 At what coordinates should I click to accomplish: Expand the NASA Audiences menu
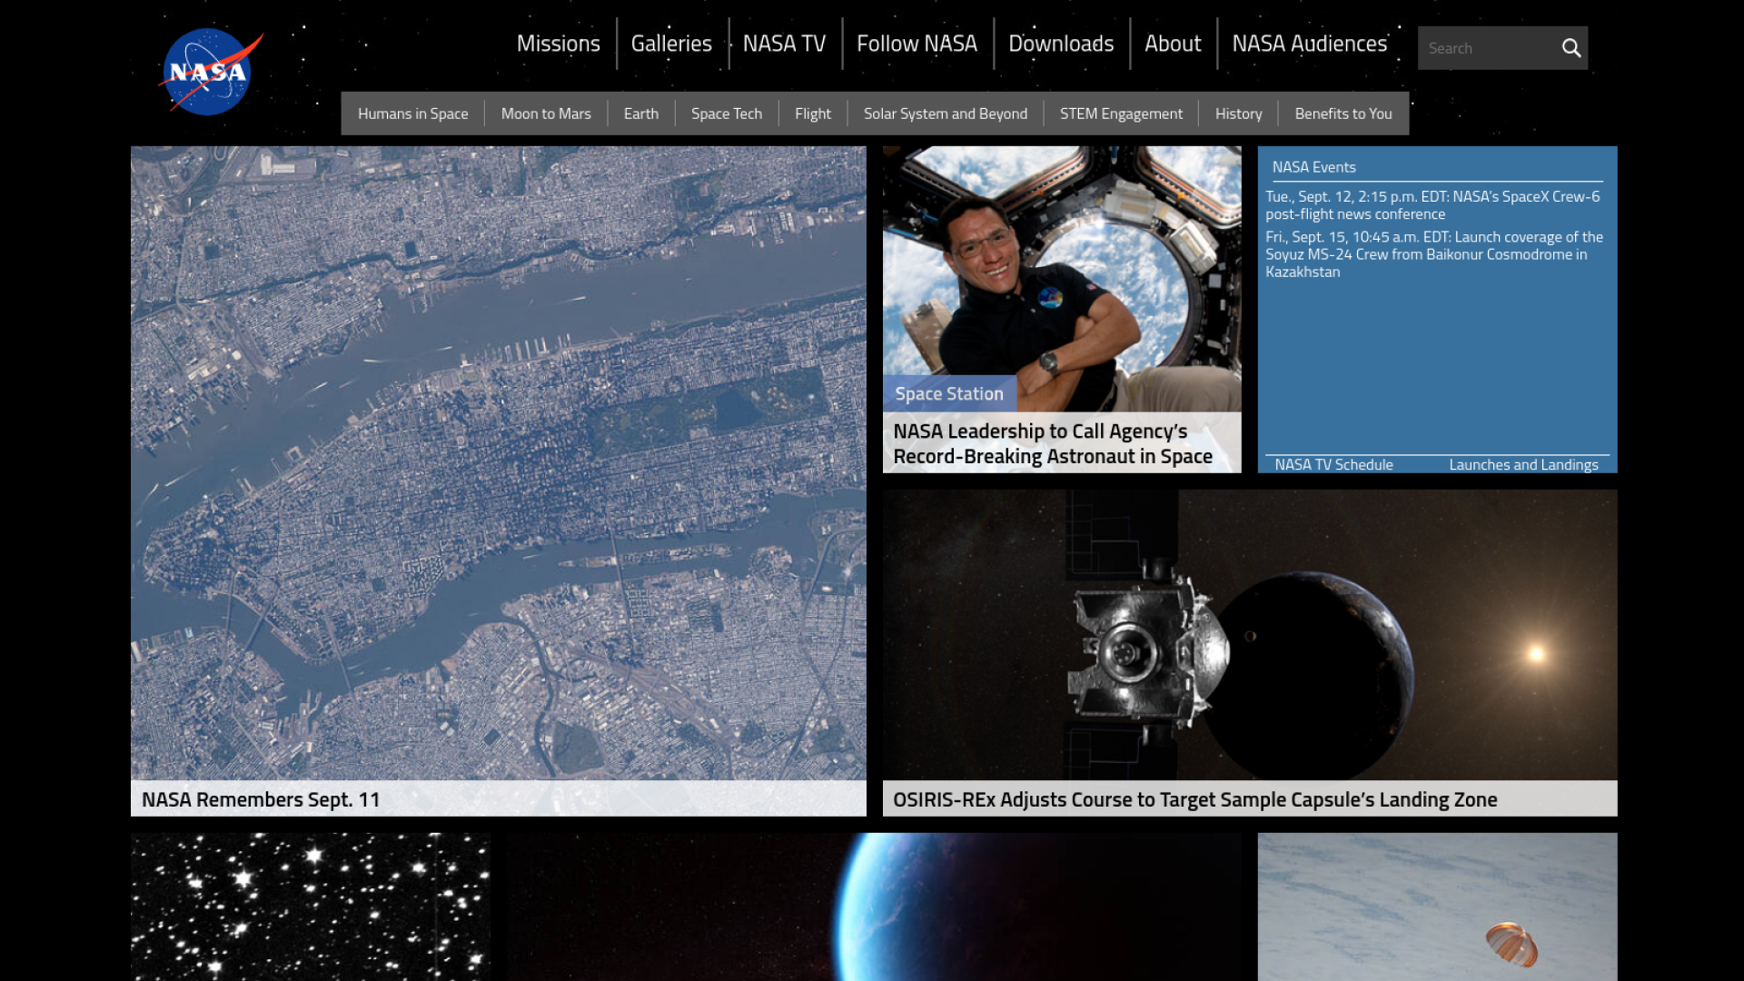click(1309, 44)
